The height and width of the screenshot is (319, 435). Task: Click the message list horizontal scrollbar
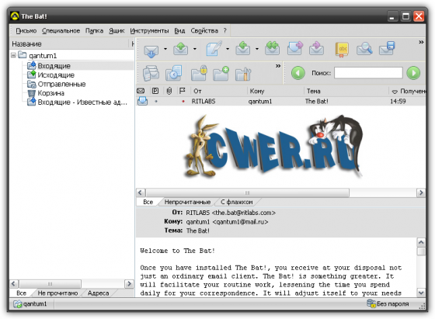click(280, 192)
